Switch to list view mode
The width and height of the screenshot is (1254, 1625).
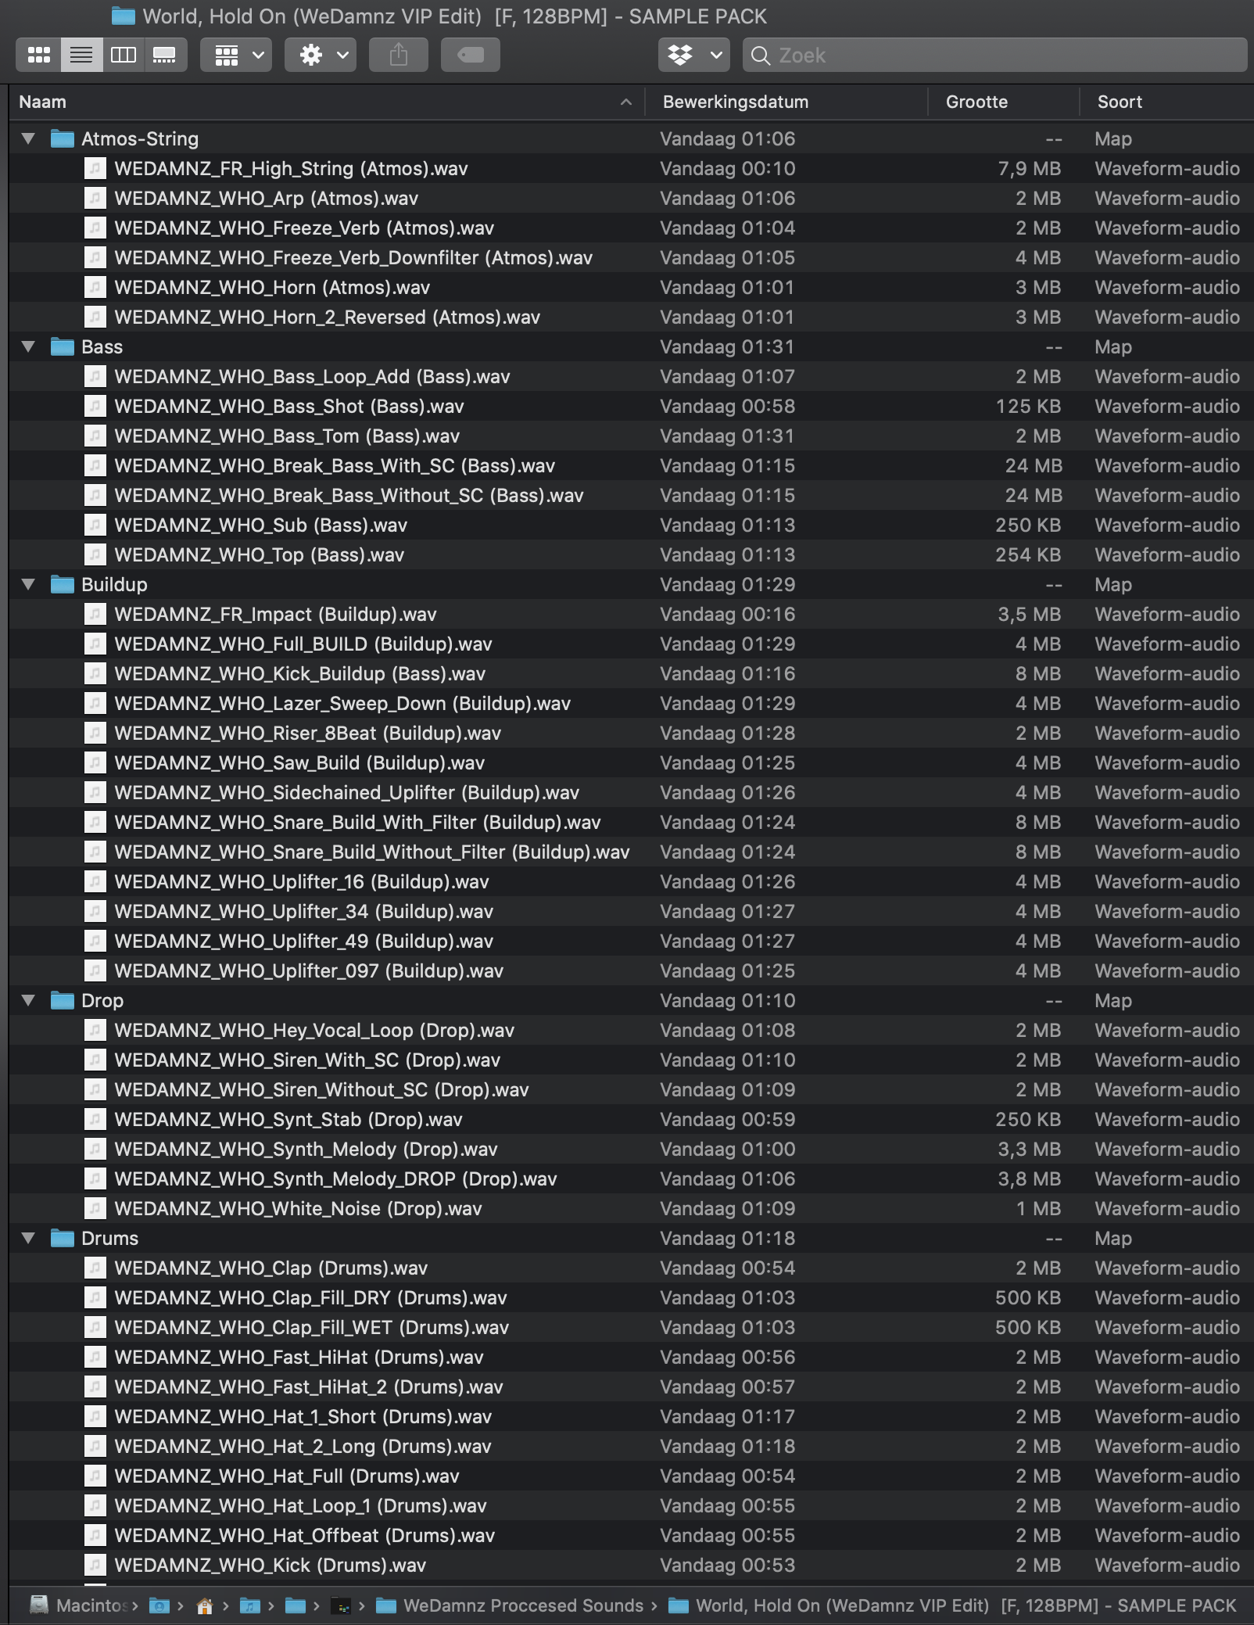tap(82, 55)
